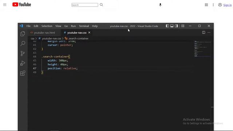Click the magnifier search button by the search field
Screen dimensions: 233x131
coord(101,5)
